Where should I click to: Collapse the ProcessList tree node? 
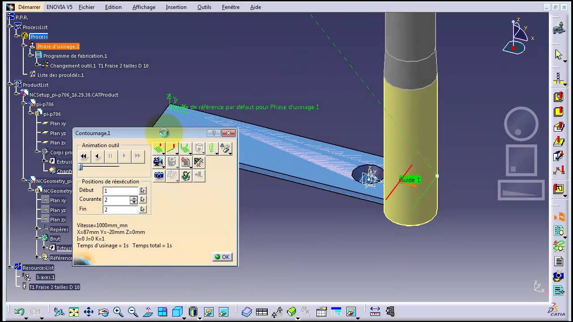(x=10, y=27)
